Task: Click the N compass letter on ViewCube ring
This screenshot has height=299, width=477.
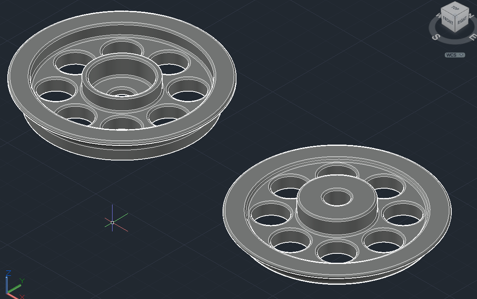Action: [471, 16]
